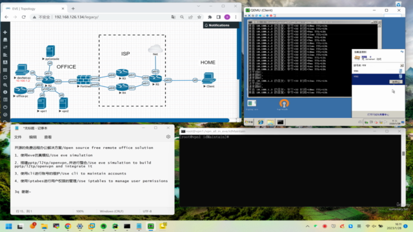Click the root@vpn1 terminal prompt line
Image resolution: width=413 pixels, height=232 pixels.
(x=205, y=137)
